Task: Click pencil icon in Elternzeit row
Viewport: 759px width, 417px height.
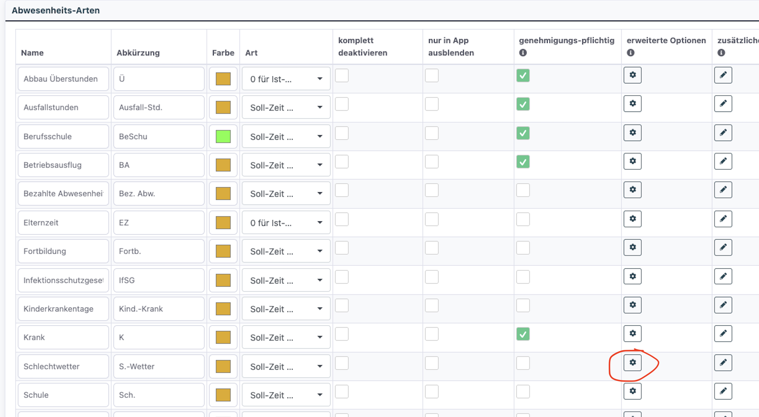Action: tap(723, 219)
